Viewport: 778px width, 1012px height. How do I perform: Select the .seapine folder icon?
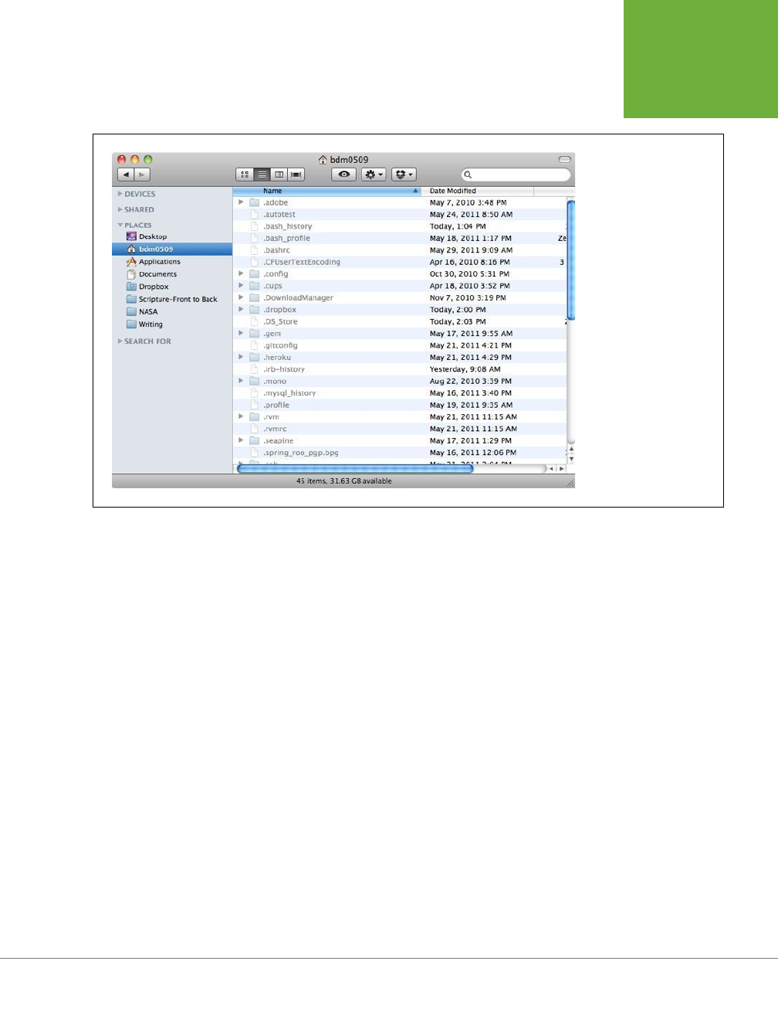coord(254,440)
